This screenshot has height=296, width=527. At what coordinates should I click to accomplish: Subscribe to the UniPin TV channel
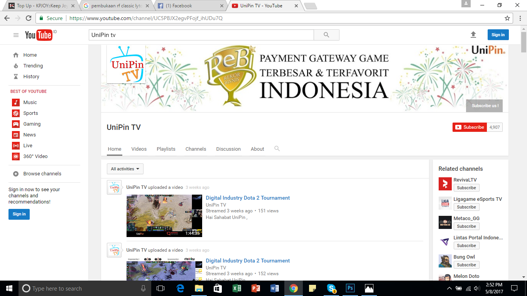[x=470, y=127]
